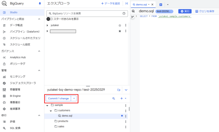This screenshot has height=132, width=219.
Task: Click the plus add file dropdown
Action: (123, 98)
